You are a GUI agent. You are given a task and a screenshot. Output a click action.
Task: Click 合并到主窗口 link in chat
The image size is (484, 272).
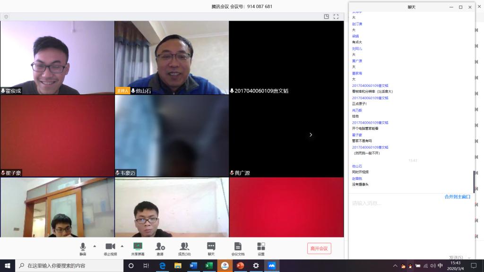tap(457, 196)
